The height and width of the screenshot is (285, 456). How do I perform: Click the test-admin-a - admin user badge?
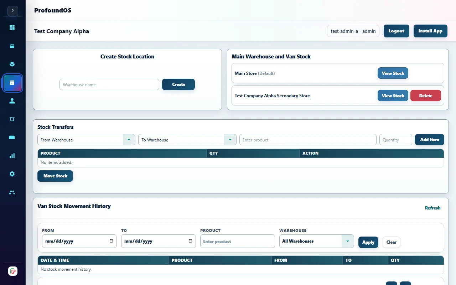(x=353, y=31)
